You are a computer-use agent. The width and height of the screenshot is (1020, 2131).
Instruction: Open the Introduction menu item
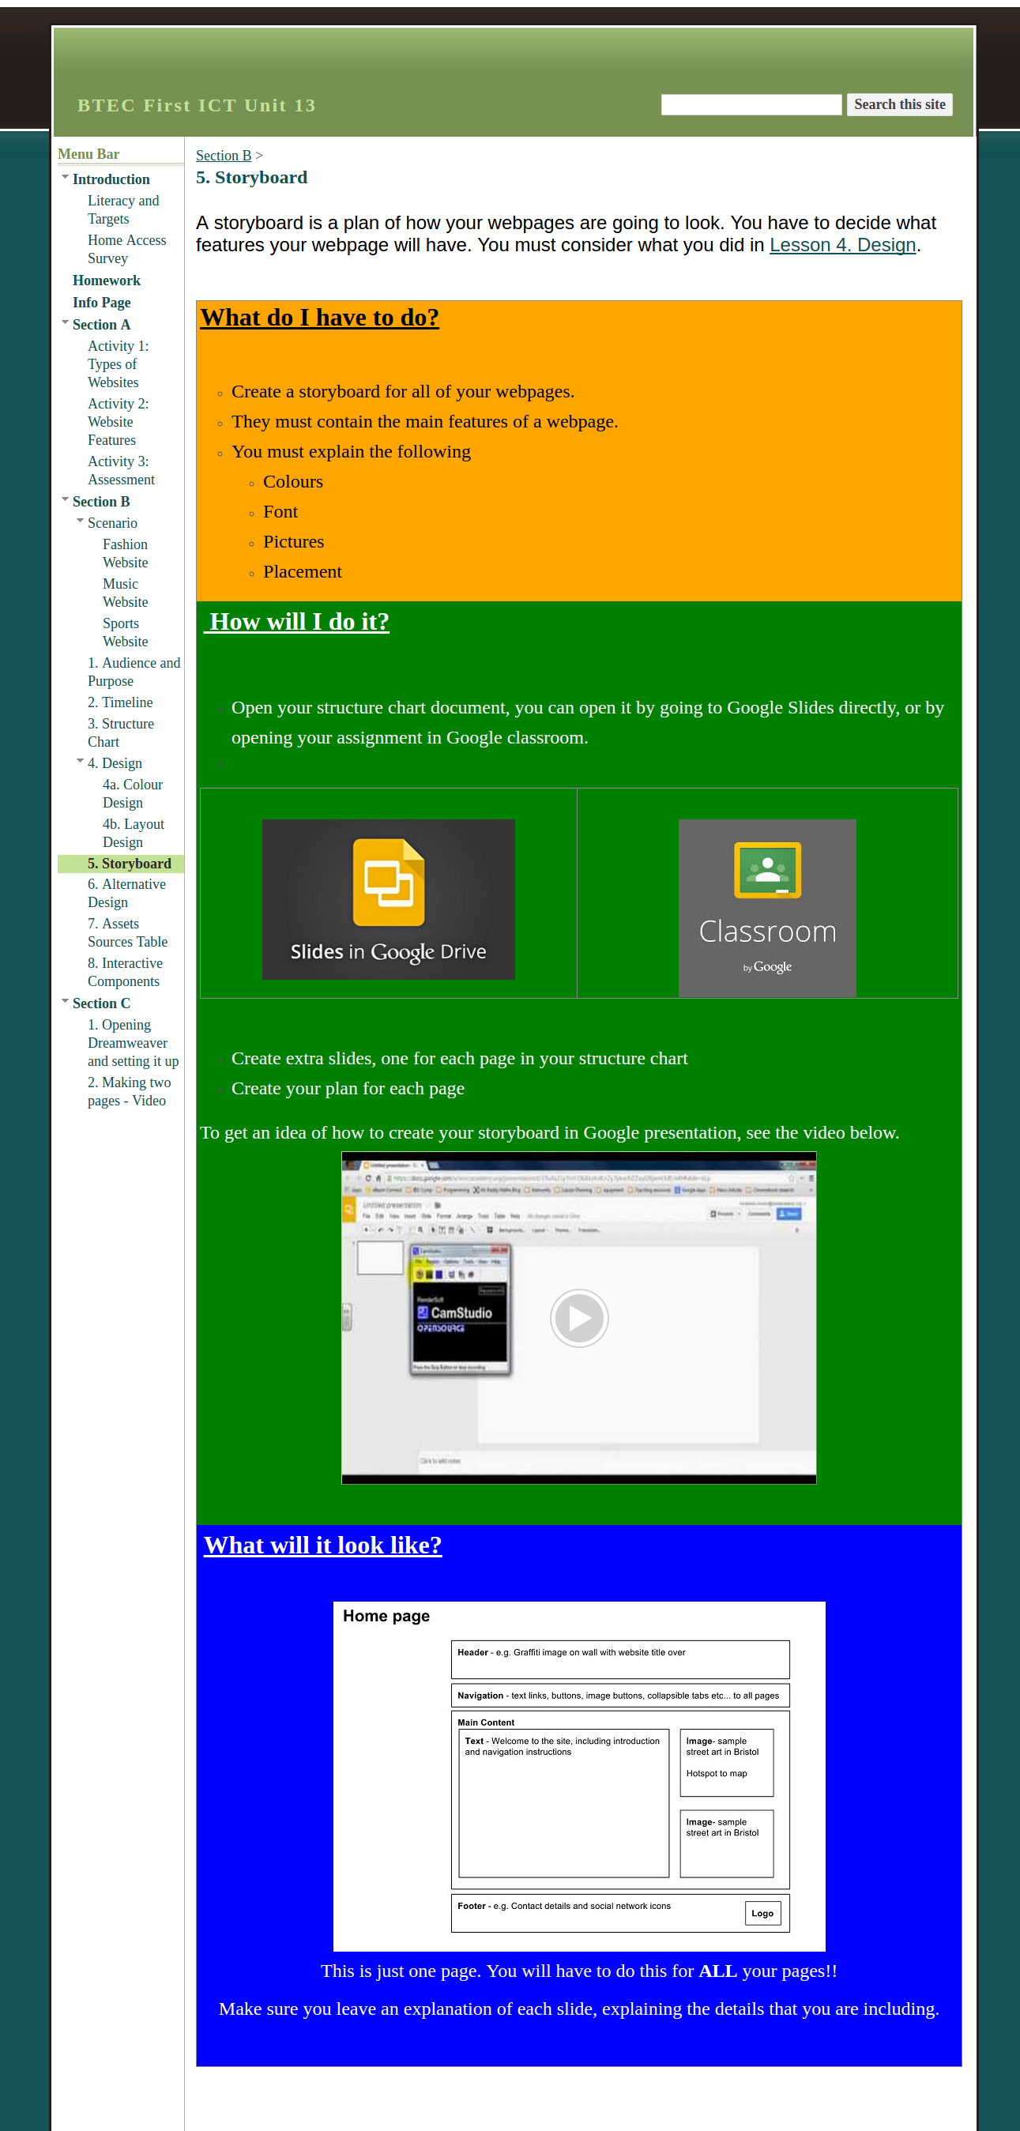pyautogui.click(x=111, y=179)
